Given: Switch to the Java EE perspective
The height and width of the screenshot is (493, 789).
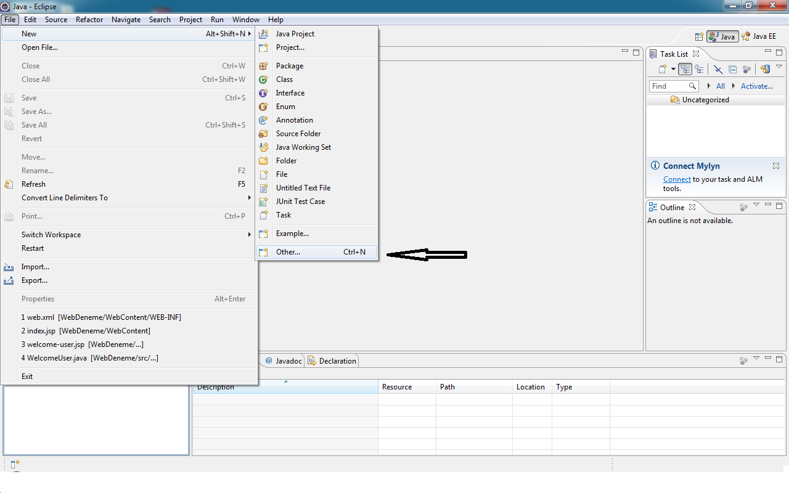Looking at the screenshot, I should pyautogui.click(x=759, y=36).
